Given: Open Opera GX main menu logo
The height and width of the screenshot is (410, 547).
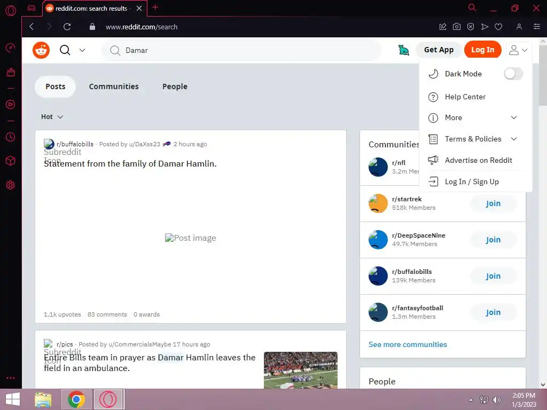Looking at the screenshot, I should click(x=11, y=11).
